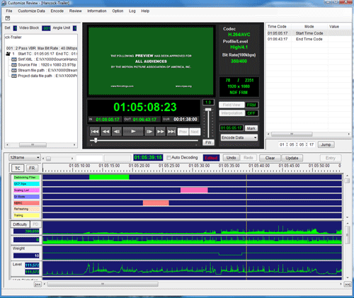This screenshot has height=298, width=354.
Task: Click the rewind transport button
Action: pos(106,132)
